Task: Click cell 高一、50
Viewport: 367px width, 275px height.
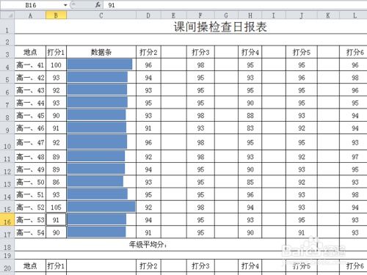Action: pyautogui.click(x=30, y=182)
